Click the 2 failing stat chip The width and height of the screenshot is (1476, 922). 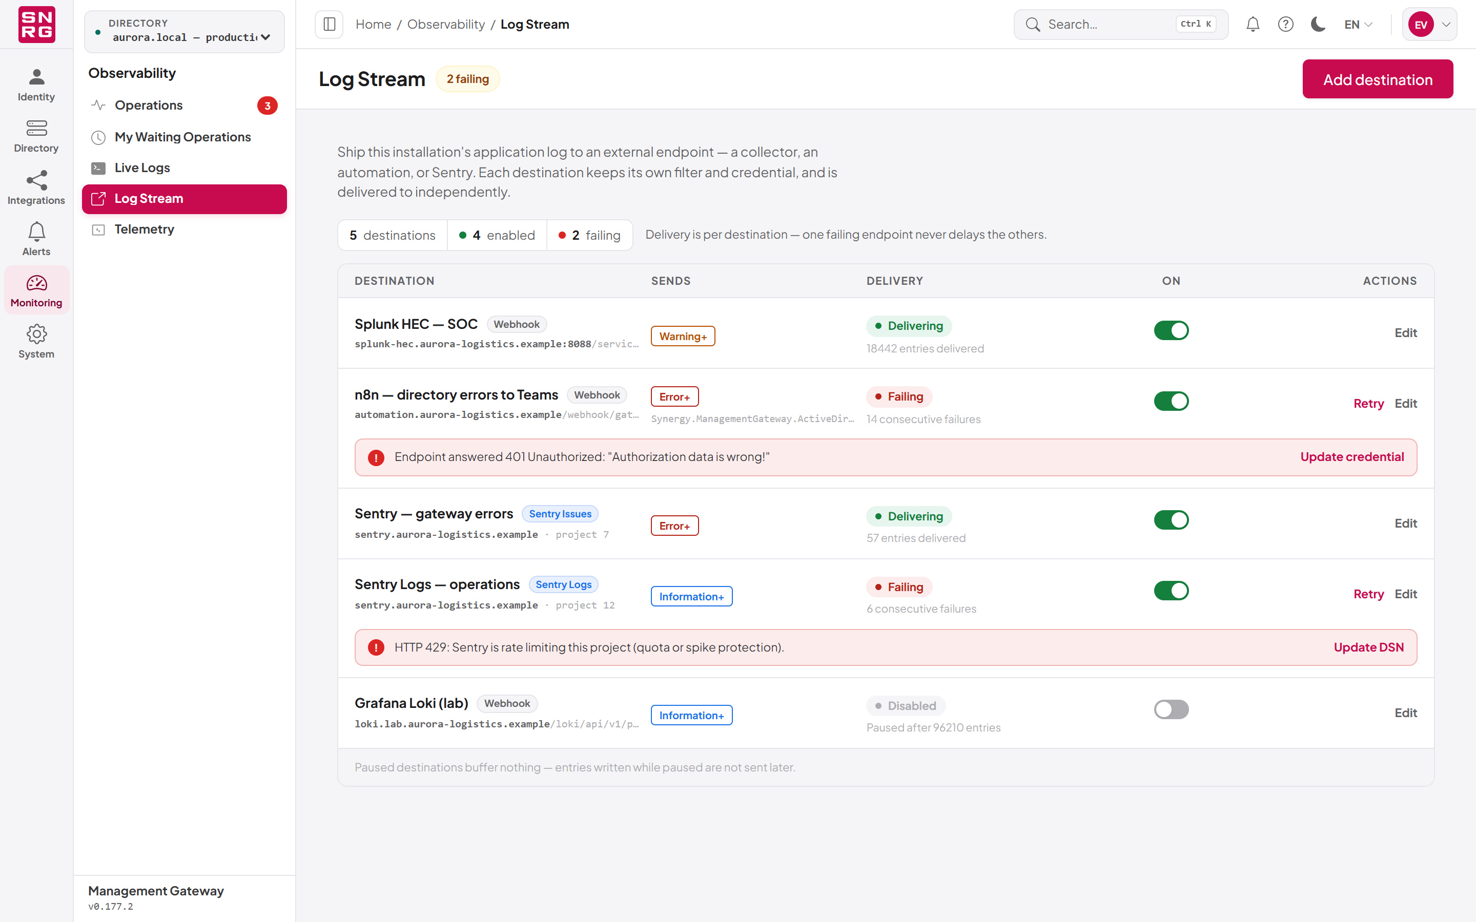[x=589, y=236]
